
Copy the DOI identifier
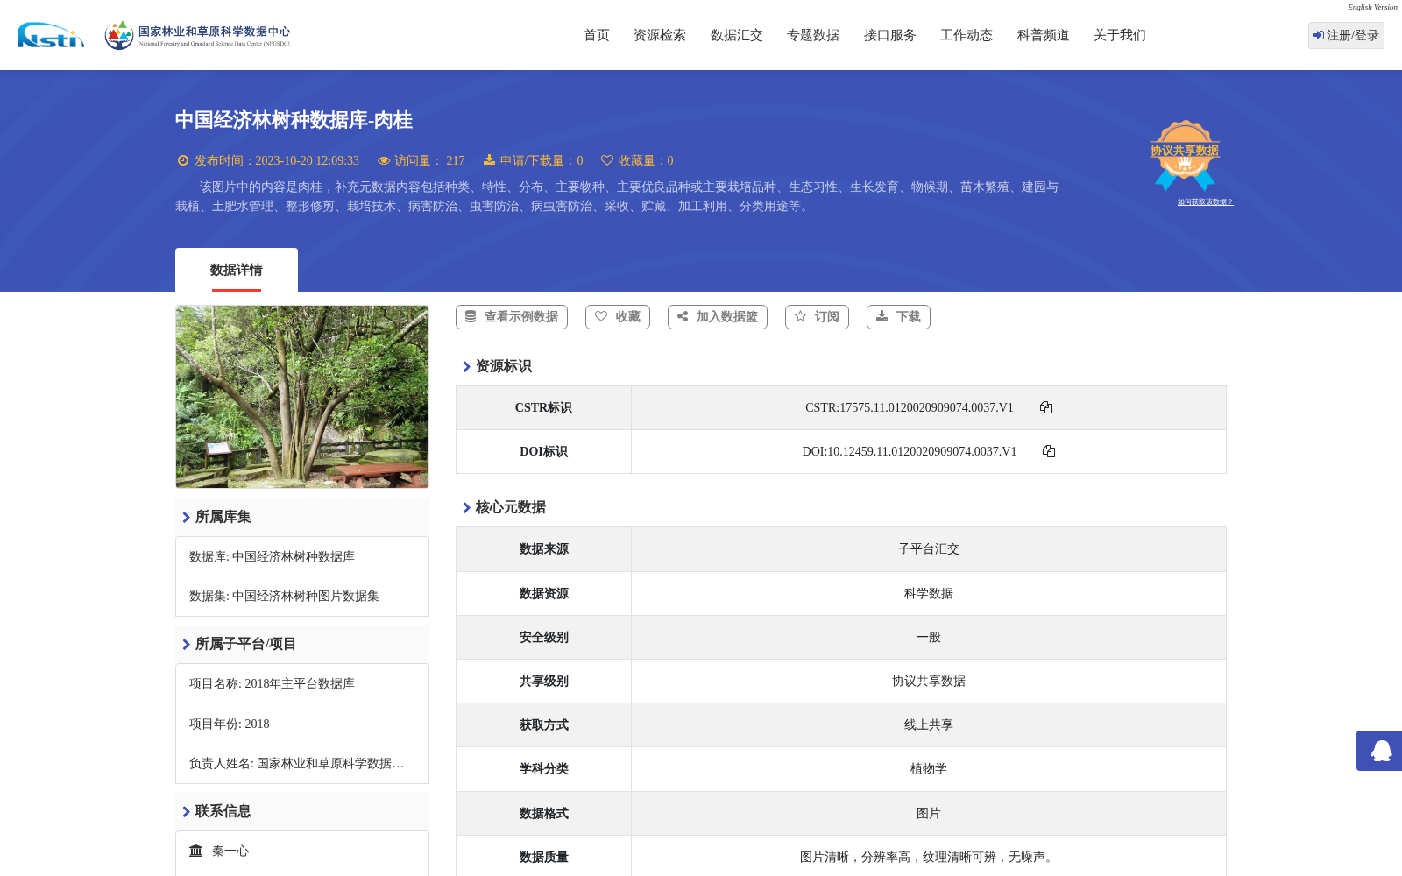tap(1049, 451)
